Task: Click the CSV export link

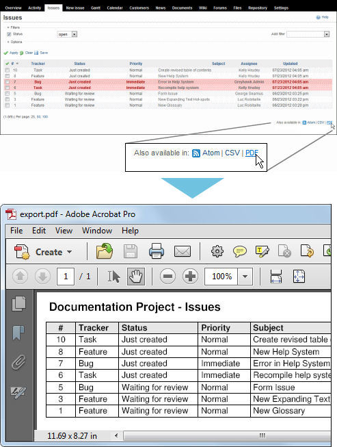Action: [x=321, y=123]
